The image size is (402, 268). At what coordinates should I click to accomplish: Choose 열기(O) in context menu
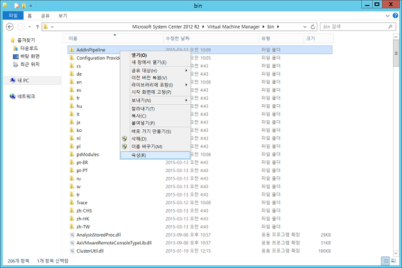[155, 55]
